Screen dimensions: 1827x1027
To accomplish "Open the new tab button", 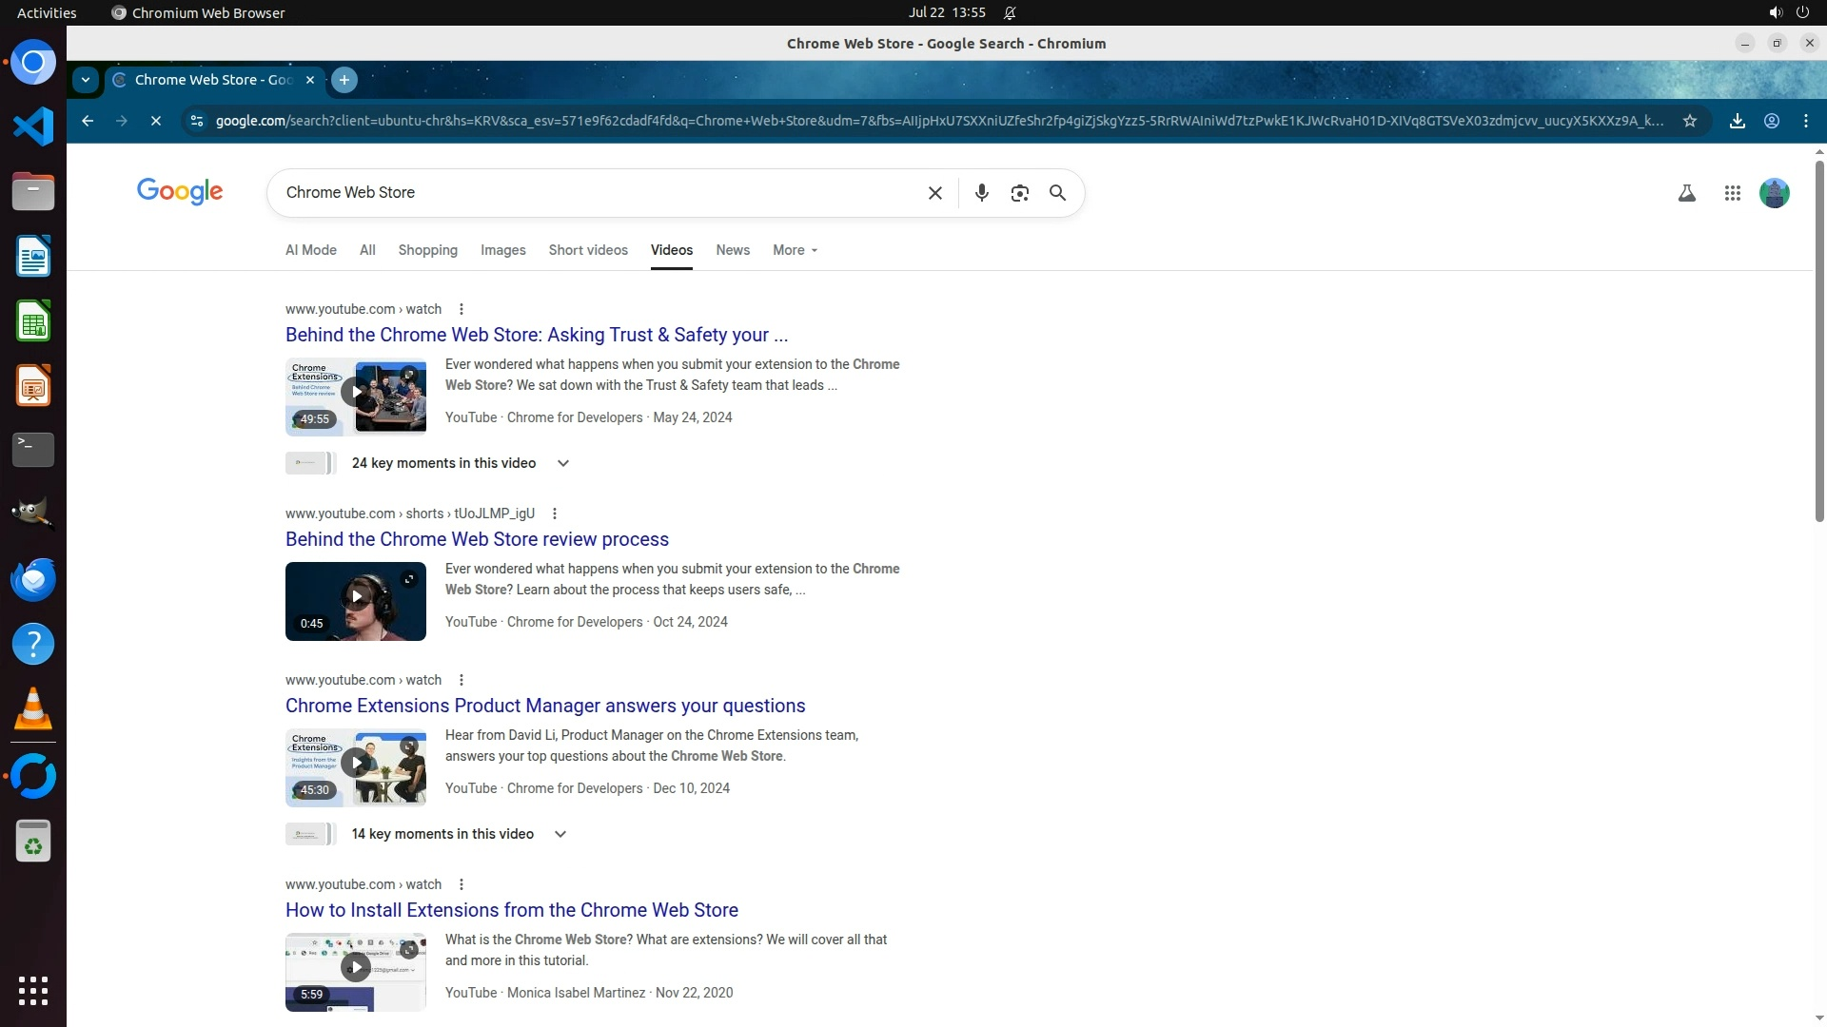I will coord(344,80).
